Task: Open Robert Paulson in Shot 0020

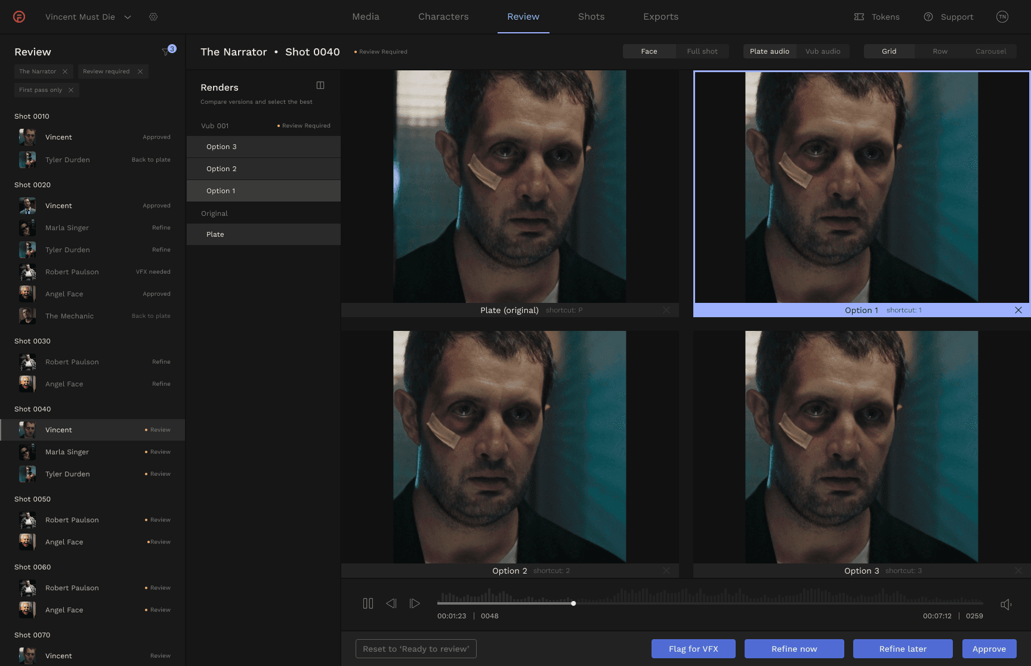Action: (92, 272)
